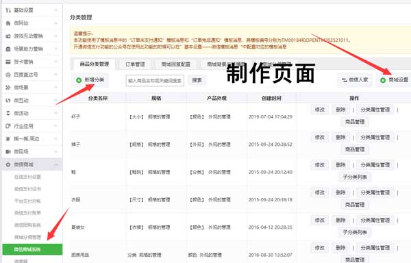Click the 微场景 sidebar icon
This screenshot has height=263, width=411.
click(8, 88)
